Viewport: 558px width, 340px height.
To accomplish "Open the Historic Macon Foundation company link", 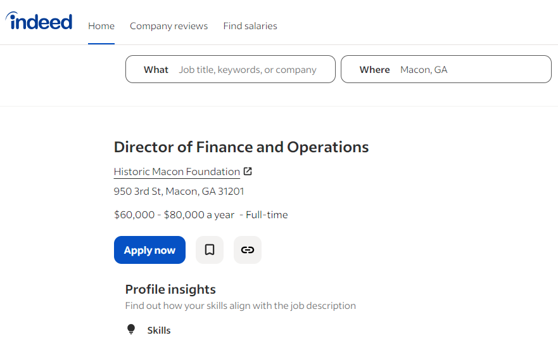I will pos(177,171).
